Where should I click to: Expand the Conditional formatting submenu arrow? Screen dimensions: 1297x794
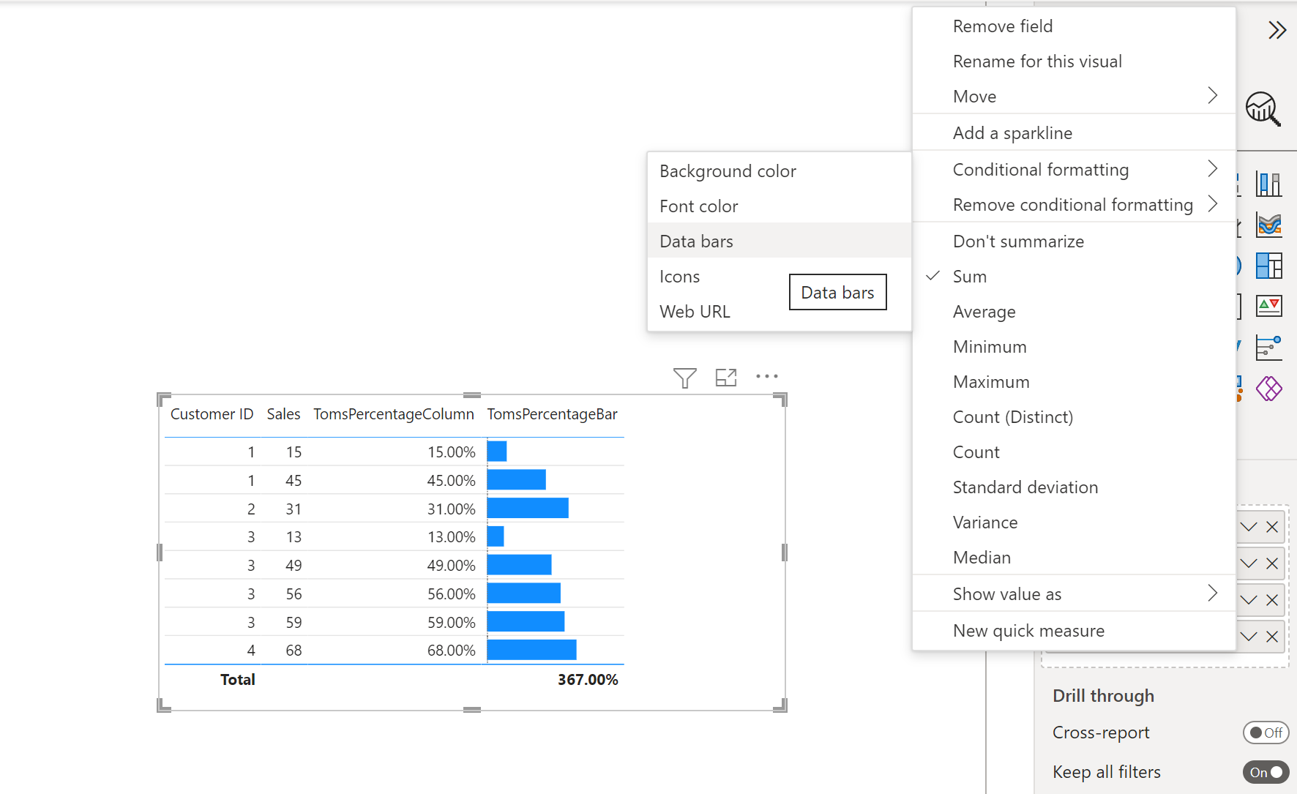(1212, 169)
